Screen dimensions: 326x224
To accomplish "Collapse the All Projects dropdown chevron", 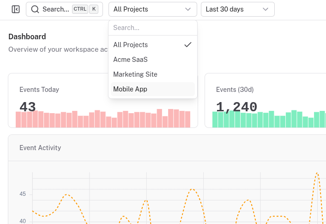I will [187, 9].
